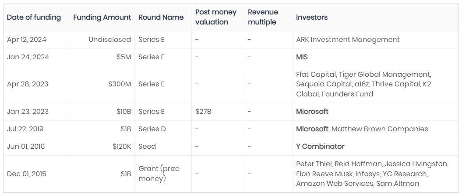The width and height of the screenshot is (462, 195).
Task: Click the "Post money valuation" header
Action: 216,17
